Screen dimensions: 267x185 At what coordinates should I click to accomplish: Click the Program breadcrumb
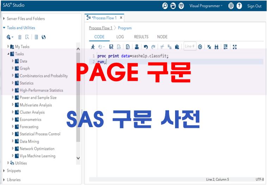point(125,28)
